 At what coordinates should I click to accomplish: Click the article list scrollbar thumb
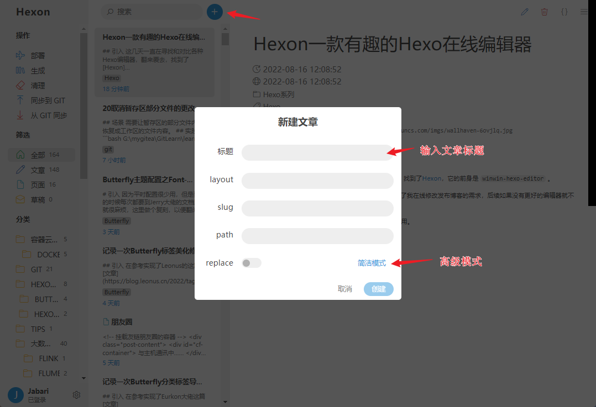coord(226,39)
